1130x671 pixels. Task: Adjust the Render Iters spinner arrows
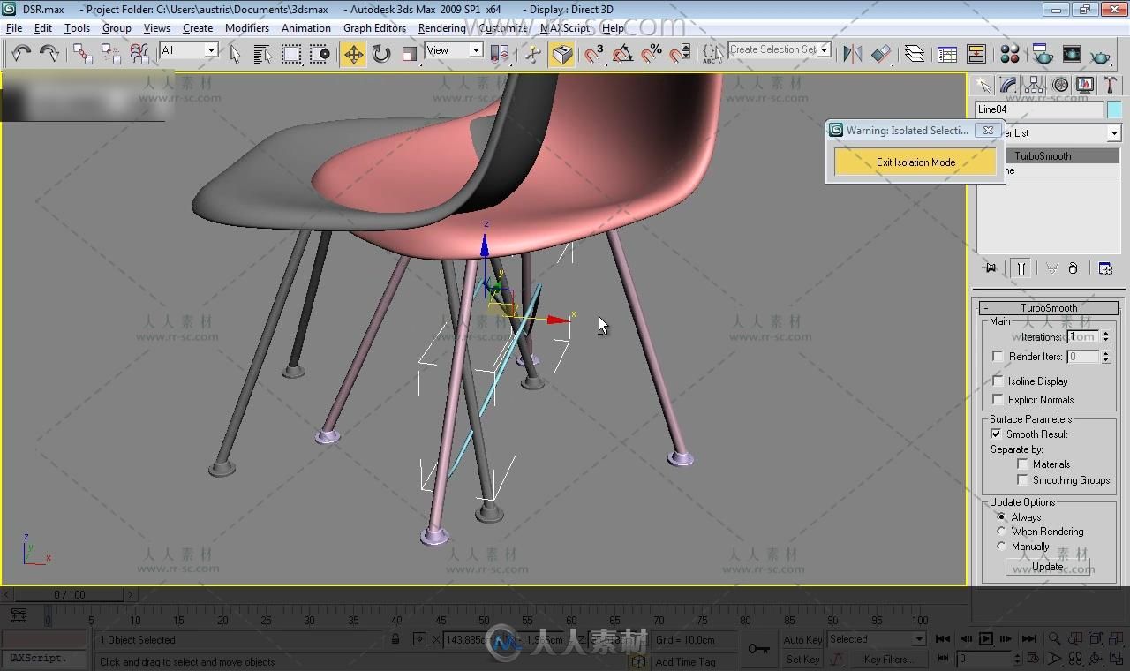click(x=1105, y=357)
